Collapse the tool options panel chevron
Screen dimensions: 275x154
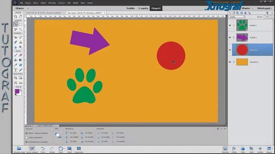(225, 129)
